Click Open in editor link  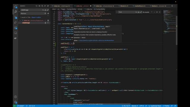[36, 17]
